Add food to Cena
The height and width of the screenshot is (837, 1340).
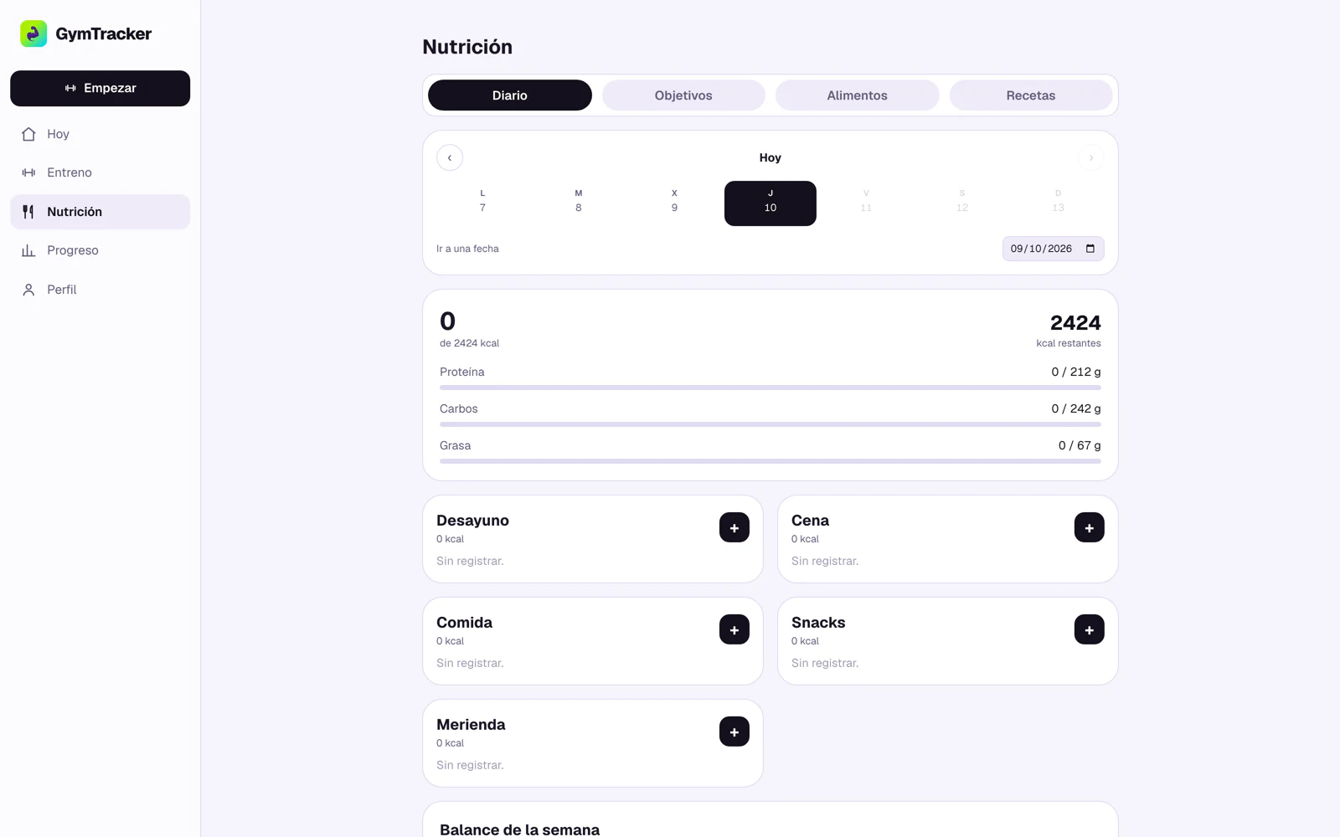pyautogui.click(x=1090, y=527)
